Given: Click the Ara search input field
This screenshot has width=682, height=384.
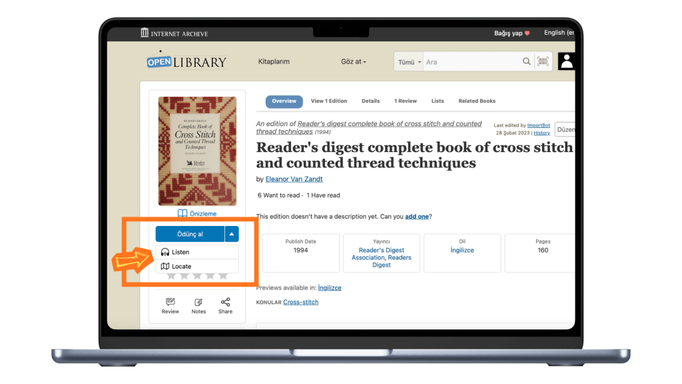Looking at the screenshot, I should pos(472,62).
